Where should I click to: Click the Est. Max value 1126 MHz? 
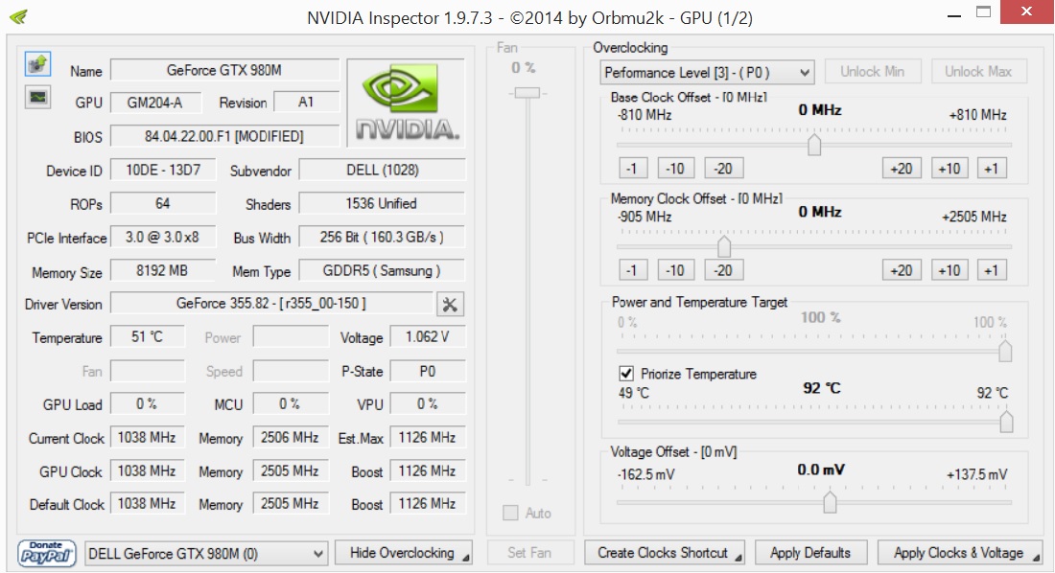coord(427,437)
